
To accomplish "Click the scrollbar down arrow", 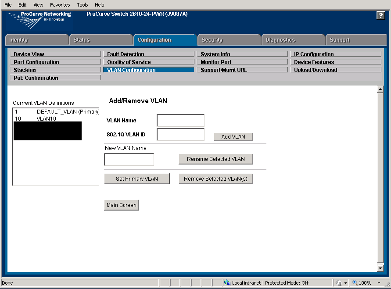I will click(x=380, y=268).
